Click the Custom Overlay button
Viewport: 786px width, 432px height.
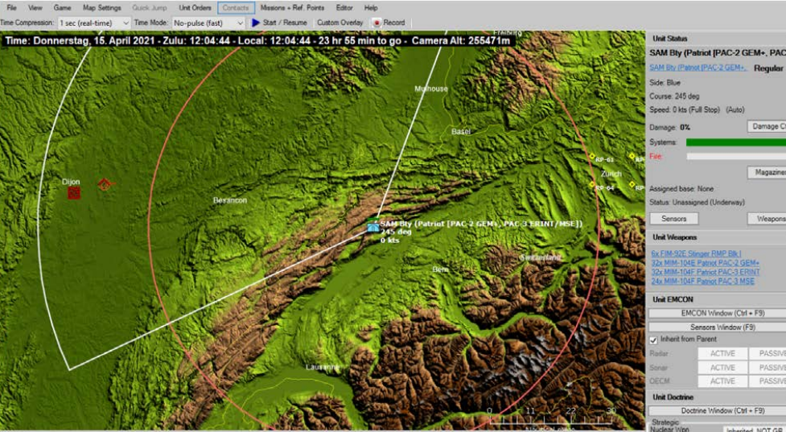[x=340, y=23]
